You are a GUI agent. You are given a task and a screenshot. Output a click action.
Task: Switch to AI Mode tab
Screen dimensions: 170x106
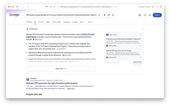point(29,22)
